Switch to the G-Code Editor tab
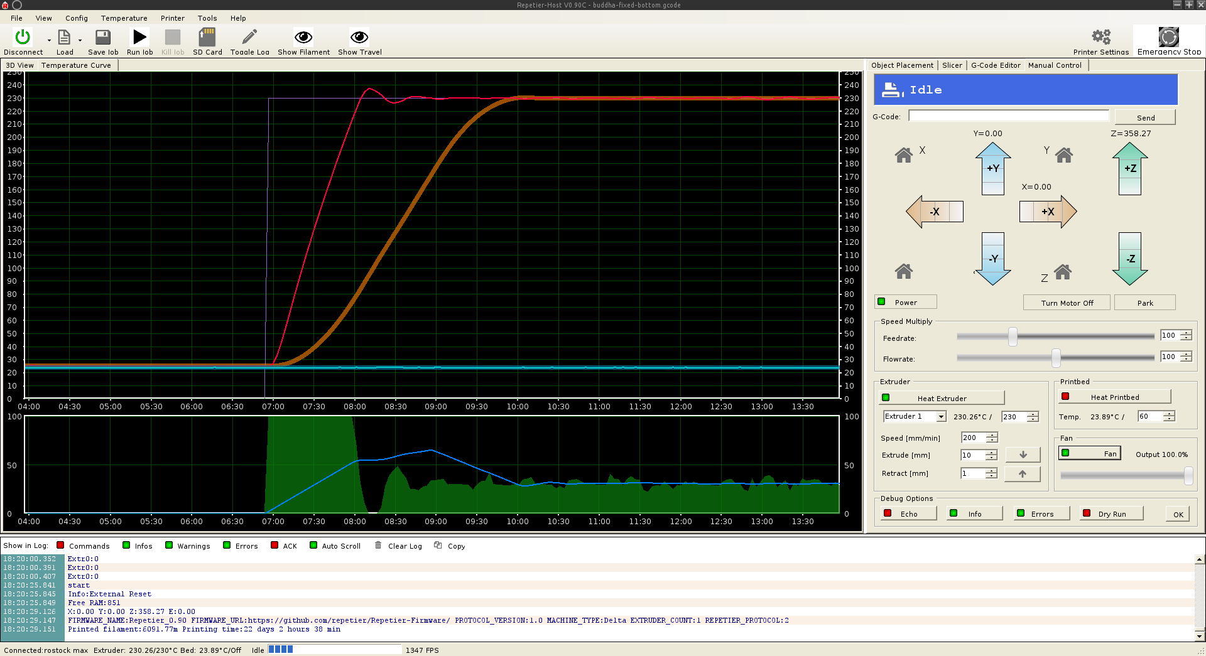Screen dimensions: 1206x656 pos(996,65)
